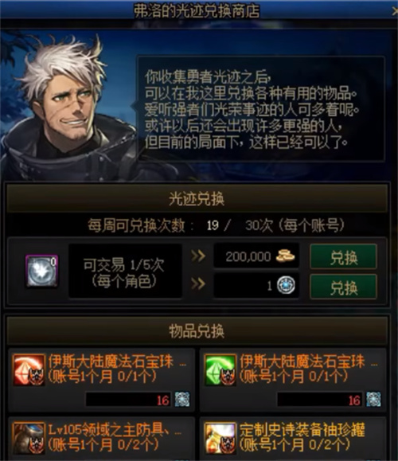Open the 物品兑换 section header
This screenshot has width=398, height=461.
point(197,330)
